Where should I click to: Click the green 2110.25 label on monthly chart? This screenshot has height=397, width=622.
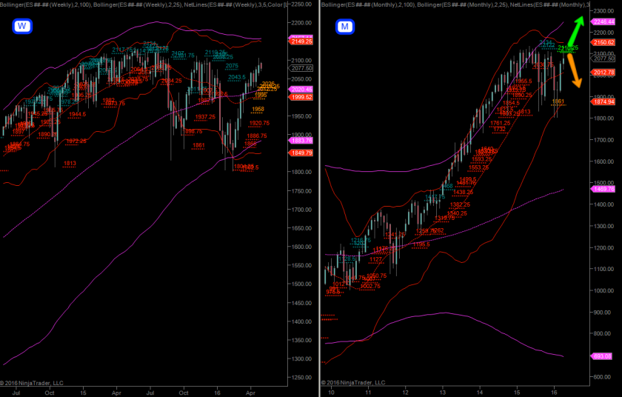tap(568, 48)
